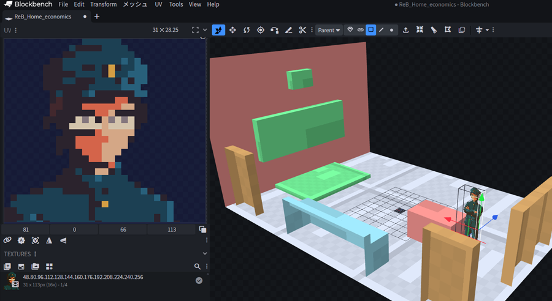552x301 pixels.
Task: Click the new tab plus button
Action: click(96, 17)
